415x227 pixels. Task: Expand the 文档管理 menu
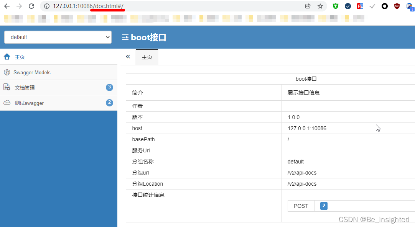point(59,88)
